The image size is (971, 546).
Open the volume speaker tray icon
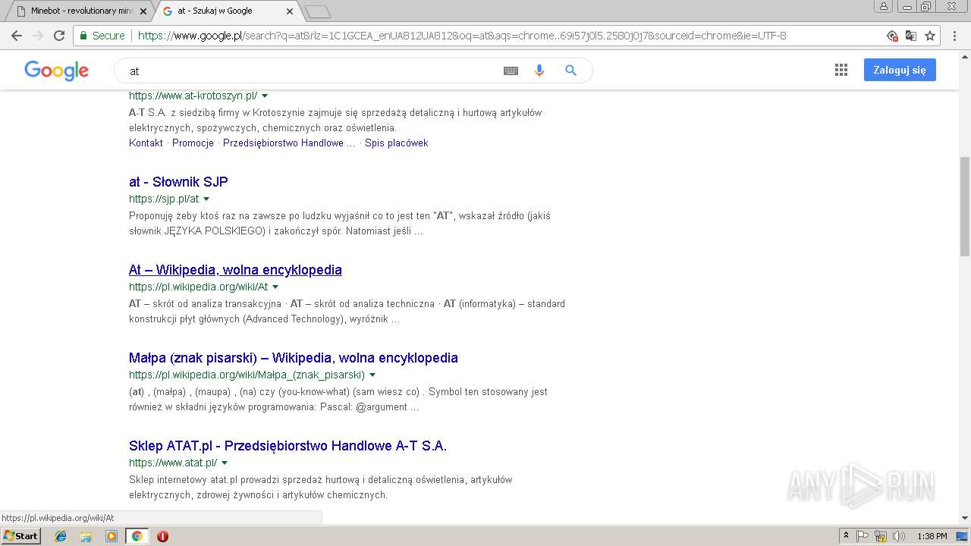899,536
